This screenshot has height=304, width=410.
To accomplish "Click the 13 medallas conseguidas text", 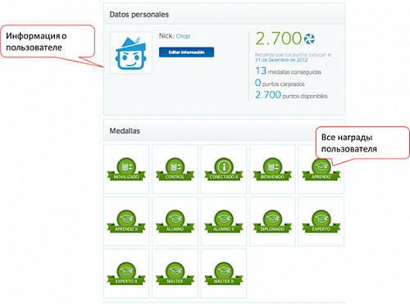I will 288,71.
